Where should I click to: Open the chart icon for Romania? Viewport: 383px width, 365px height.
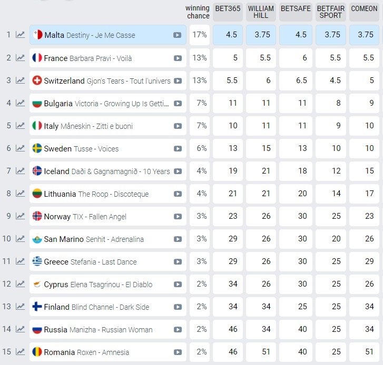coord(20,352)
